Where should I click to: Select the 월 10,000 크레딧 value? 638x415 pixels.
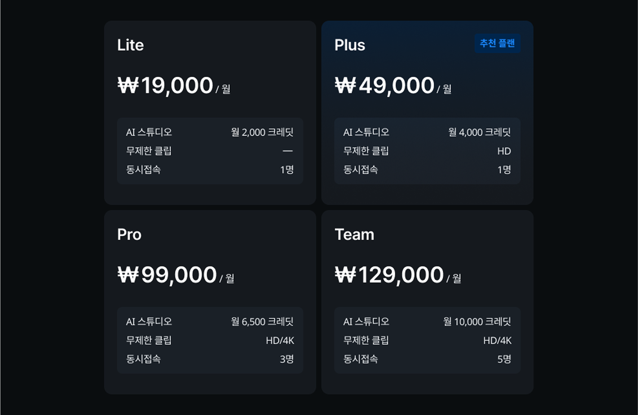tap(477, 322)
